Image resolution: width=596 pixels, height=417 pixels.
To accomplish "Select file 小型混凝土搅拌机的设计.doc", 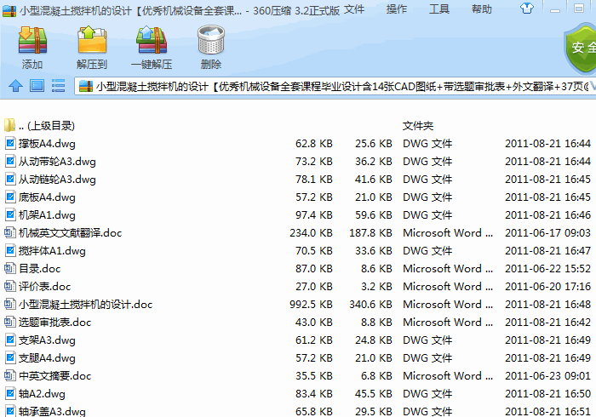I will point(85,304).
